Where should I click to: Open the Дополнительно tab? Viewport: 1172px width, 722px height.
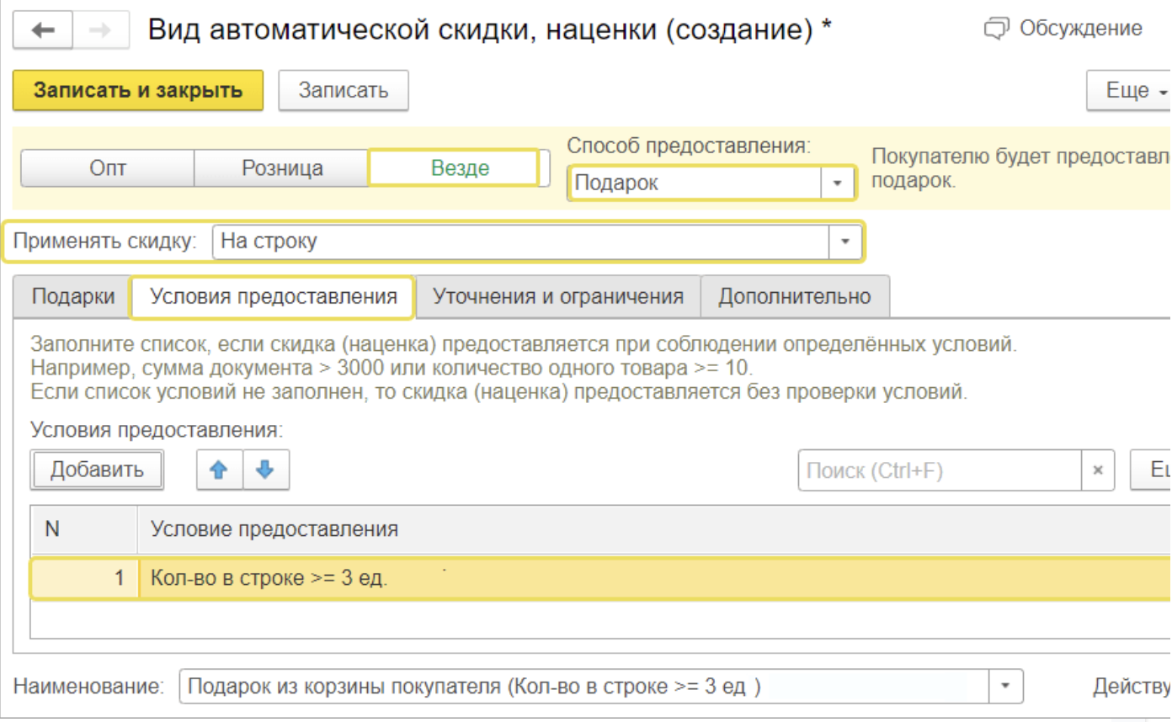coord(794,297)
